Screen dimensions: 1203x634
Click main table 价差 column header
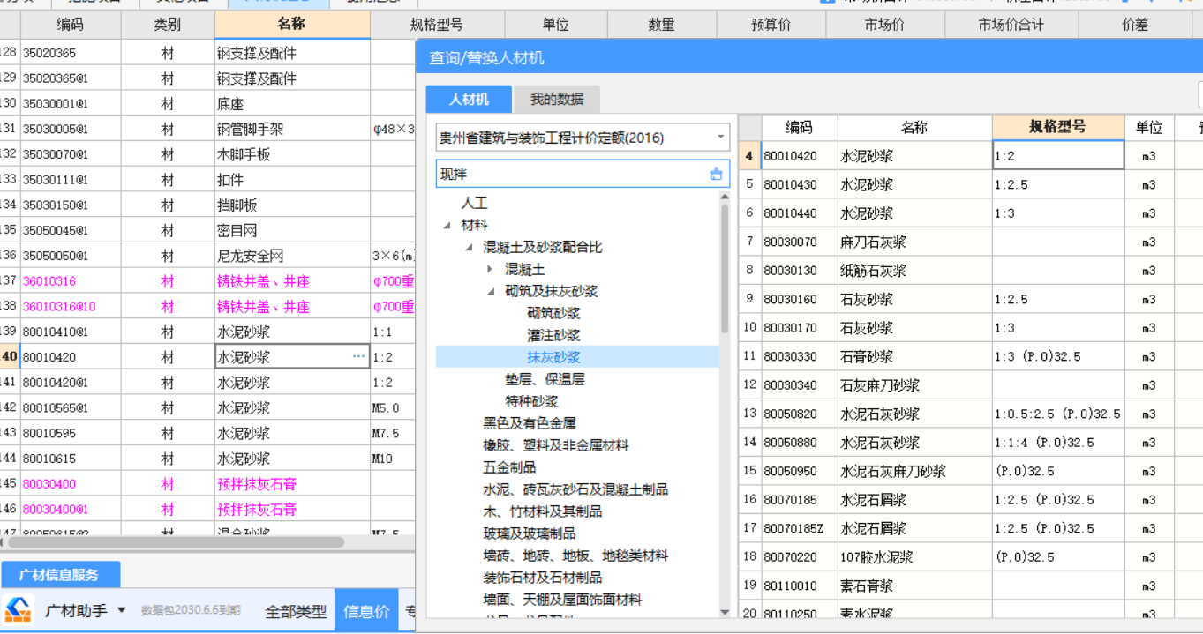point(1135,25)
